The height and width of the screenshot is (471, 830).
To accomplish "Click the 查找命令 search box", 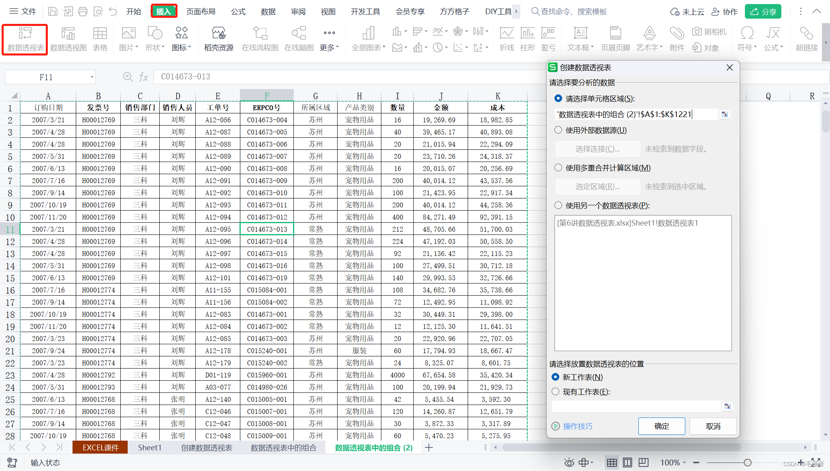I will pyautogui.click(x=569, y=11).
